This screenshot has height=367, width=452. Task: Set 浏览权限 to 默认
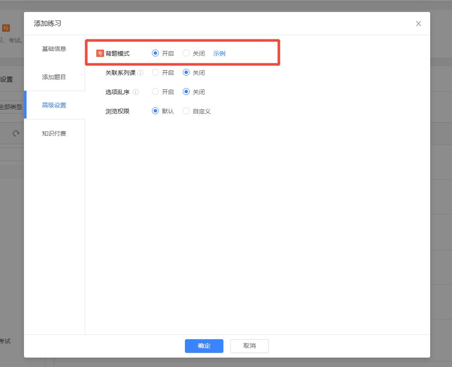pyautogui.click(x=155, y=111)
